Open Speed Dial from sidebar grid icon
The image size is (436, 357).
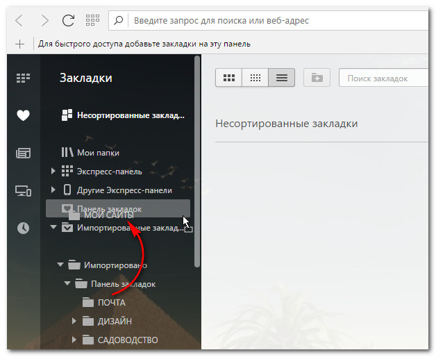[x=23, y=78]
